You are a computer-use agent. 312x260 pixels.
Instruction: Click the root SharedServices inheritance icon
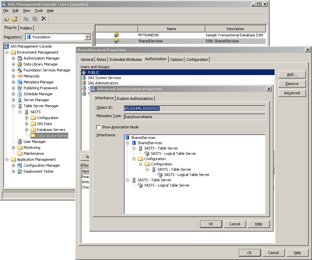[127, 138]
